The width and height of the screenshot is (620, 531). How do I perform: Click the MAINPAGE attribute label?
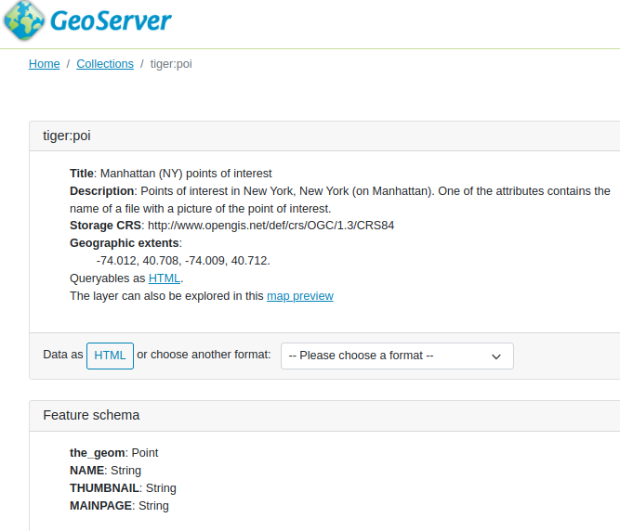click(100, 506)
